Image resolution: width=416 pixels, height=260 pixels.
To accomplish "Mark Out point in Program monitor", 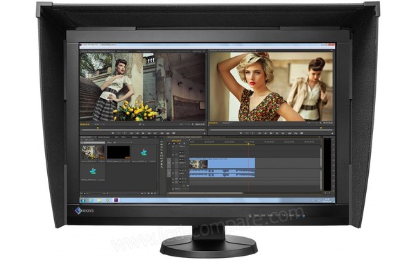I will click(x=252, y=133).
